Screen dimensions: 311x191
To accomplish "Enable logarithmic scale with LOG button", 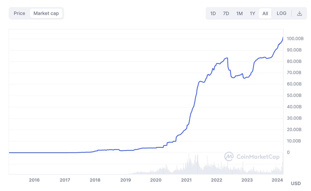I will pos(281,13).
